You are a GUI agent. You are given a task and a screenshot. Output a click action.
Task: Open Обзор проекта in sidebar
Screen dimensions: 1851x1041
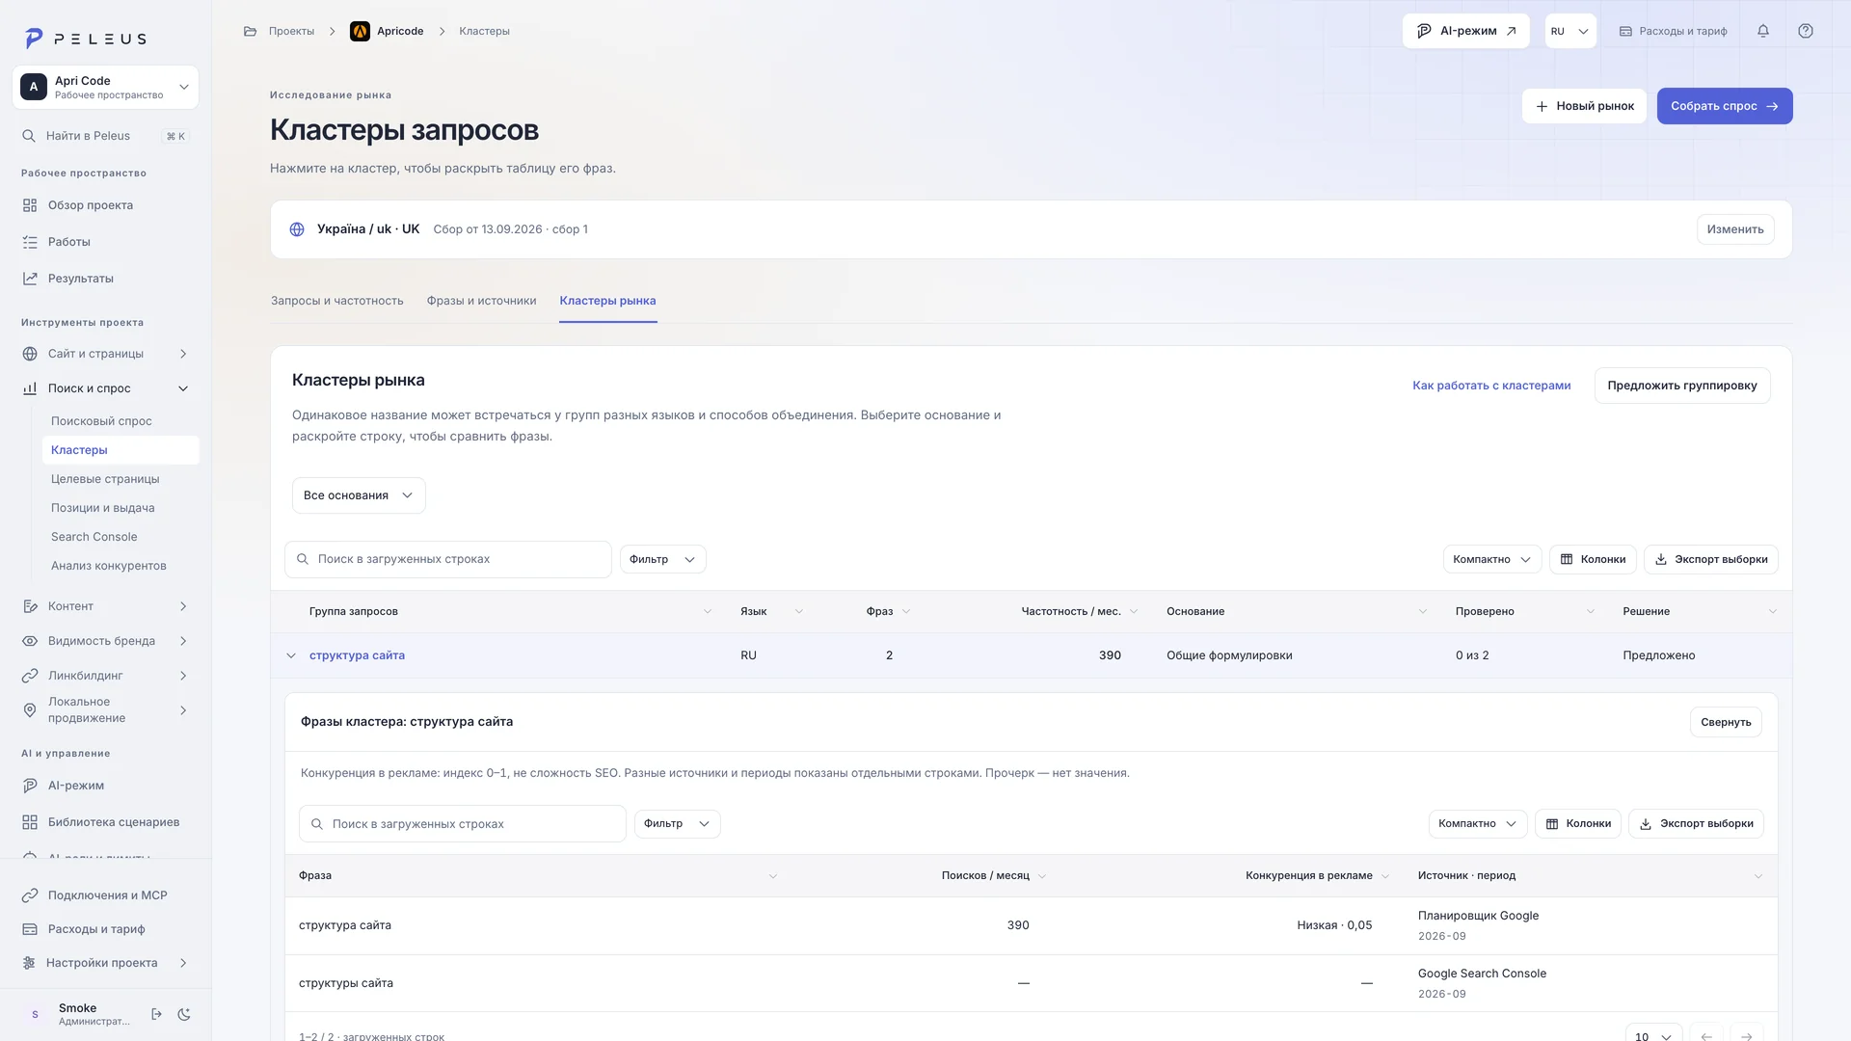pyautogui.click(x=105, y=205)
